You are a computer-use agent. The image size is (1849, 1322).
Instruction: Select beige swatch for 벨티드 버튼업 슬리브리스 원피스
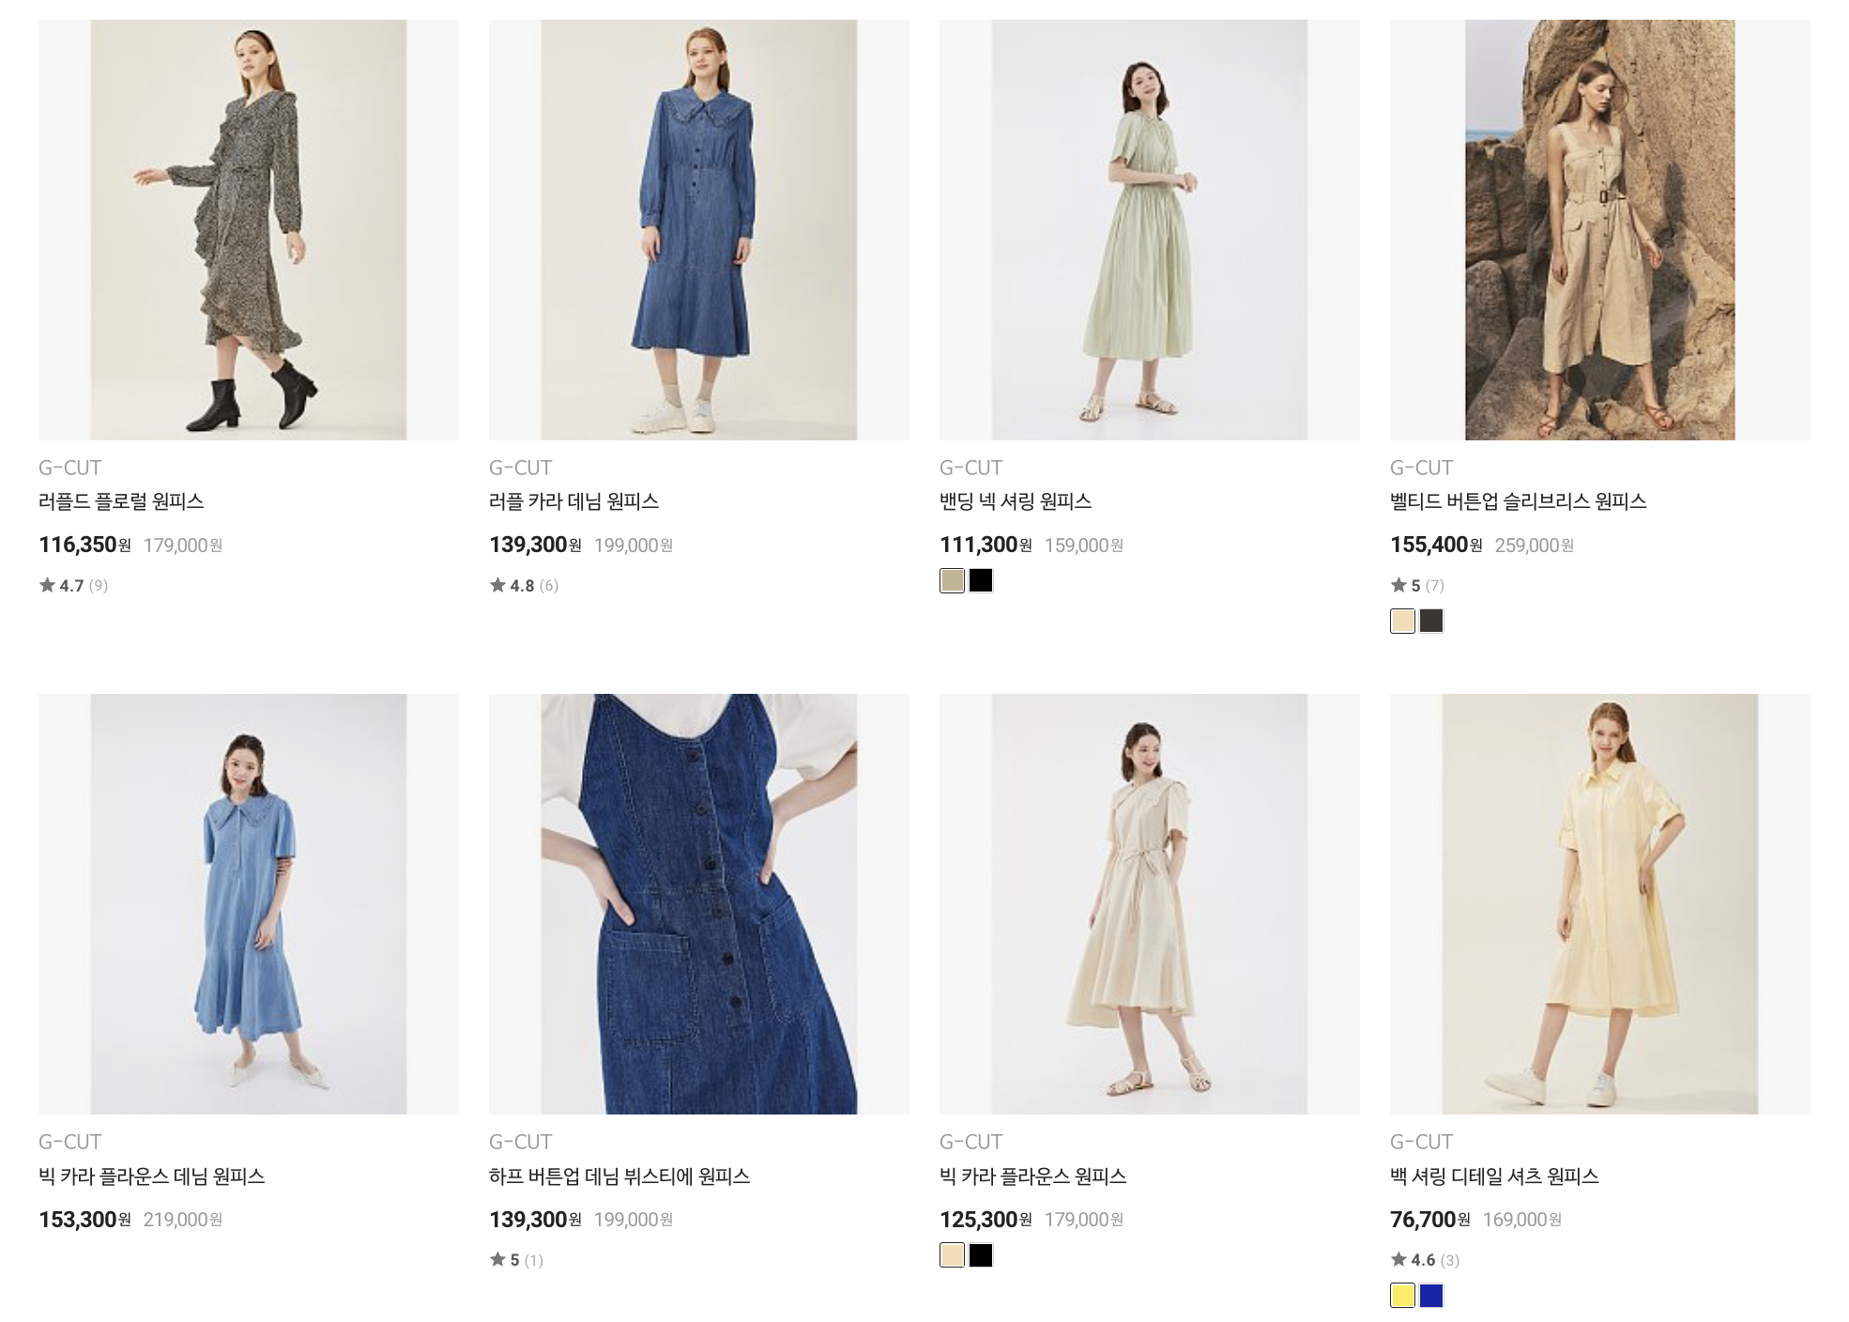[x=1402, y=622]
